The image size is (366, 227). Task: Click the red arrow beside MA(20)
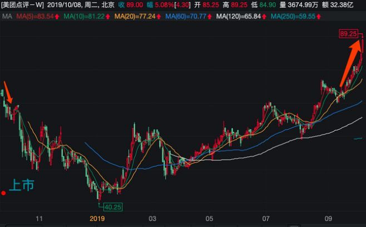[159, 17]
